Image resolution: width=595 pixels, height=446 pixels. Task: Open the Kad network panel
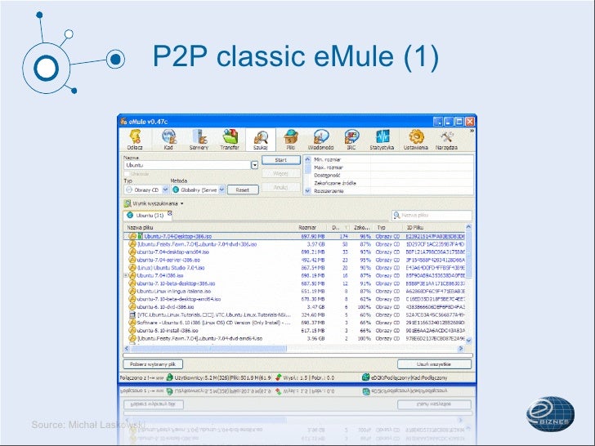(x=169, y=137)
